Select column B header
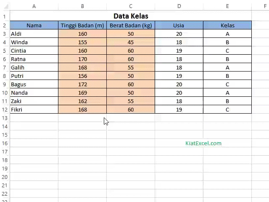Image resolution: width=269 pixels, height=202 pixels. pyautogui.click(x=82, y=6)
